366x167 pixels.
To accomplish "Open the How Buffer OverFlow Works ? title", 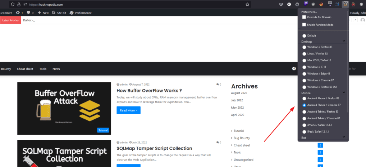I will 149,90.
